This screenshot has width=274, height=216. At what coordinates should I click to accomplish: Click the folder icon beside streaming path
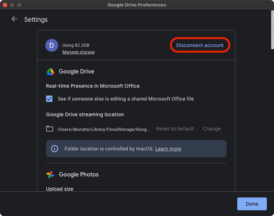[x=50, y=129]
